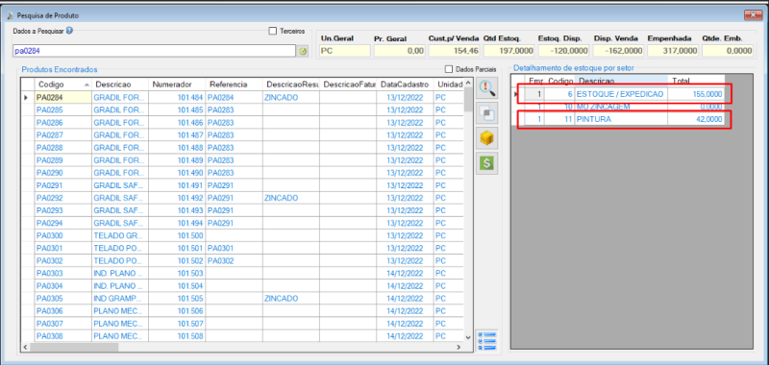Viewport: 769px width, 365px height.
Task: Click the DataCadastro column header
Action: click(x=405, y=85)
